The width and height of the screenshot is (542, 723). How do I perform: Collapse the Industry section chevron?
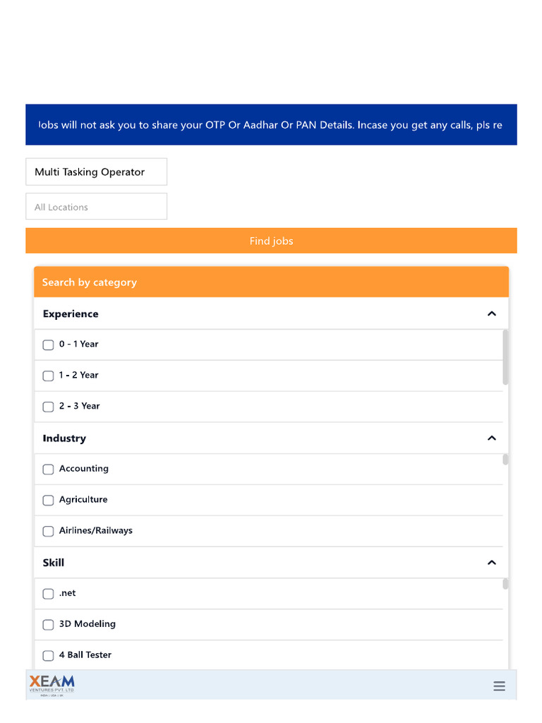point(492,438)
